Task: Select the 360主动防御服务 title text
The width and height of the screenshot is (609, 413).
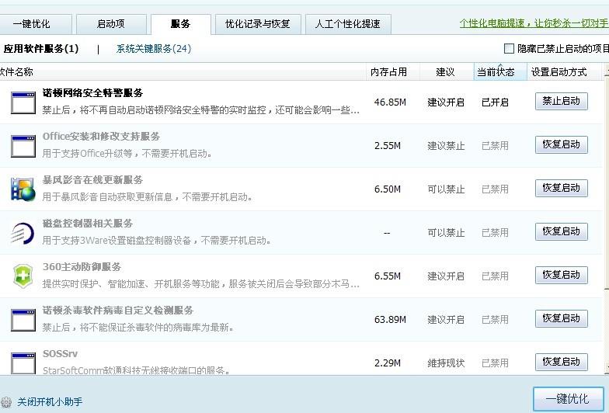Action: pos(82,267)
